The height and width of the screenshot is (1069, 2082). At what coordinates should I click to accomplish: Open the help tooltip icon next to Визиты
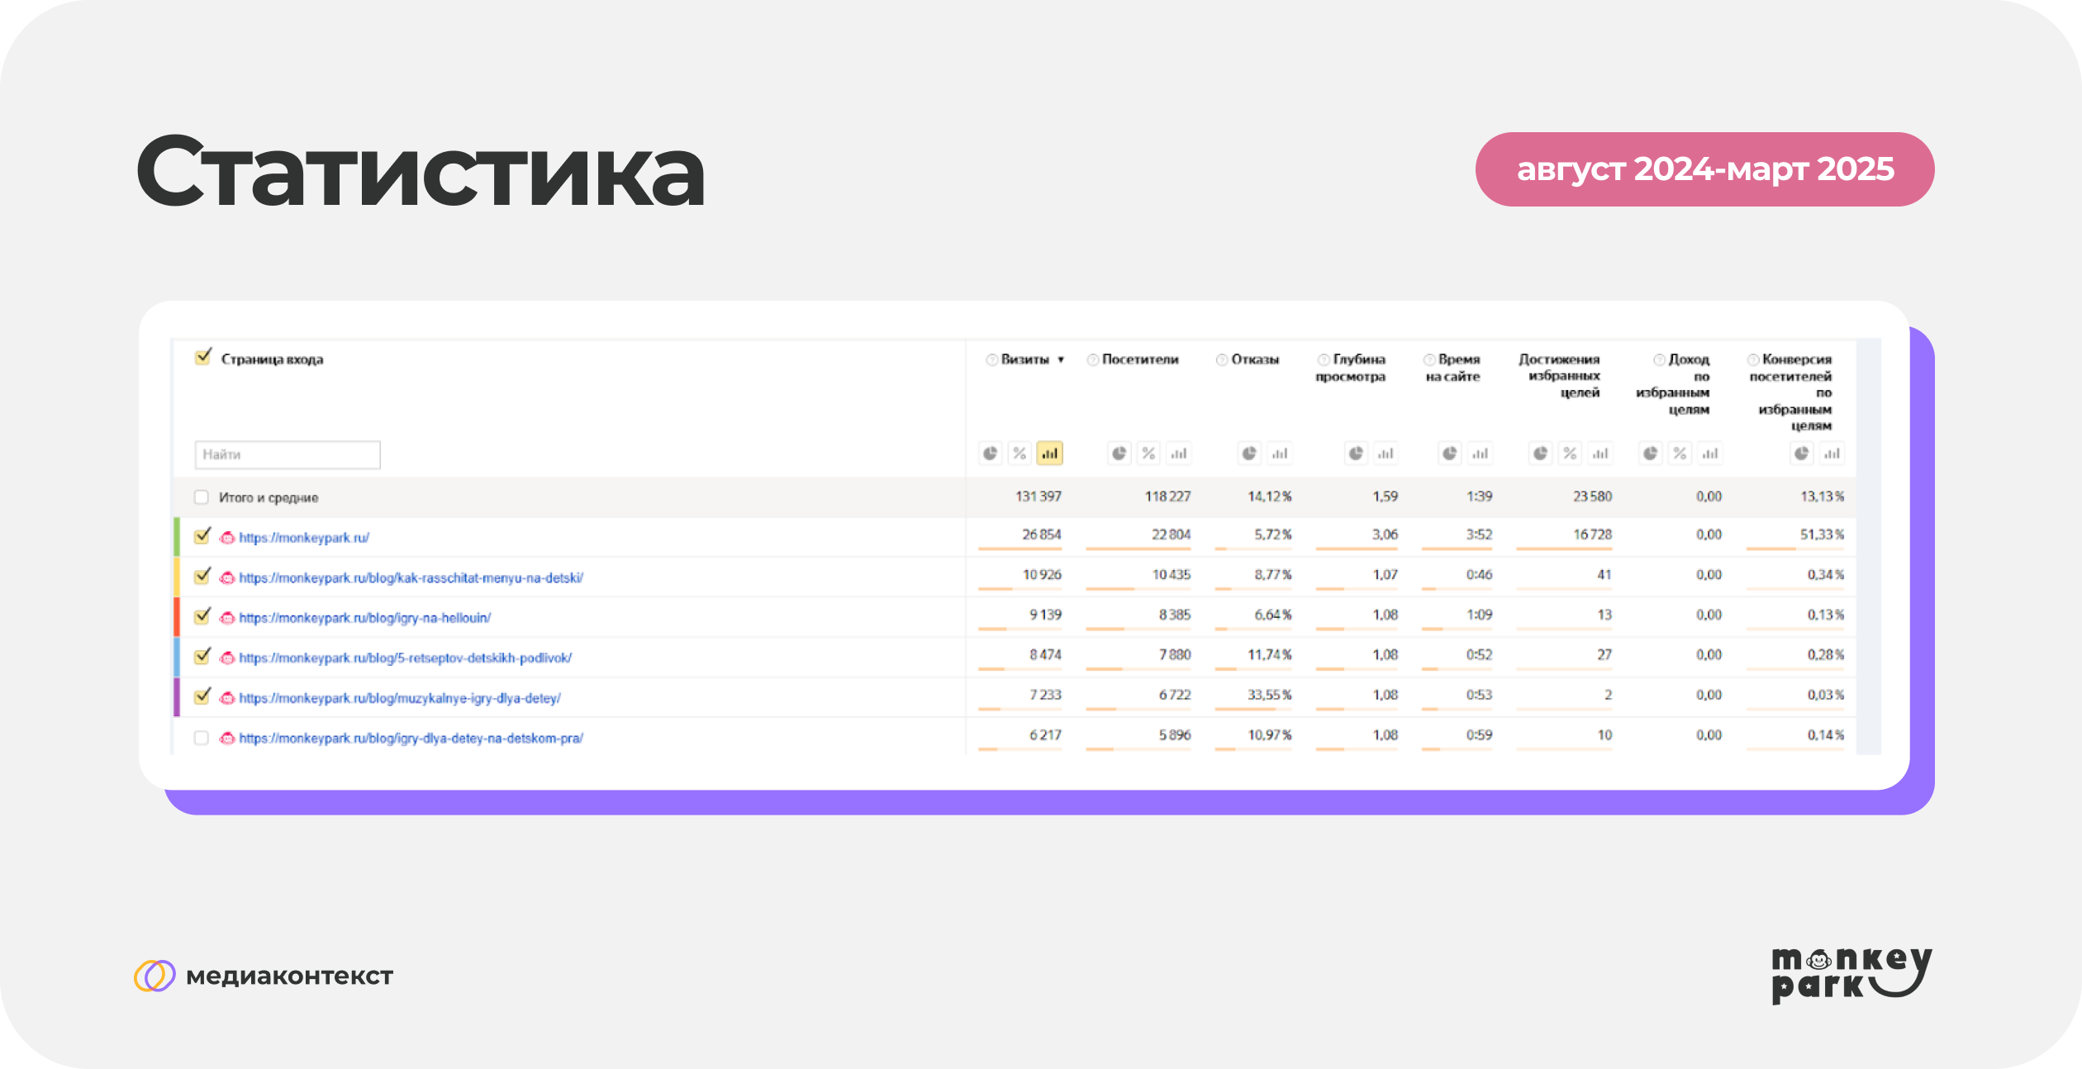point(991,360)
